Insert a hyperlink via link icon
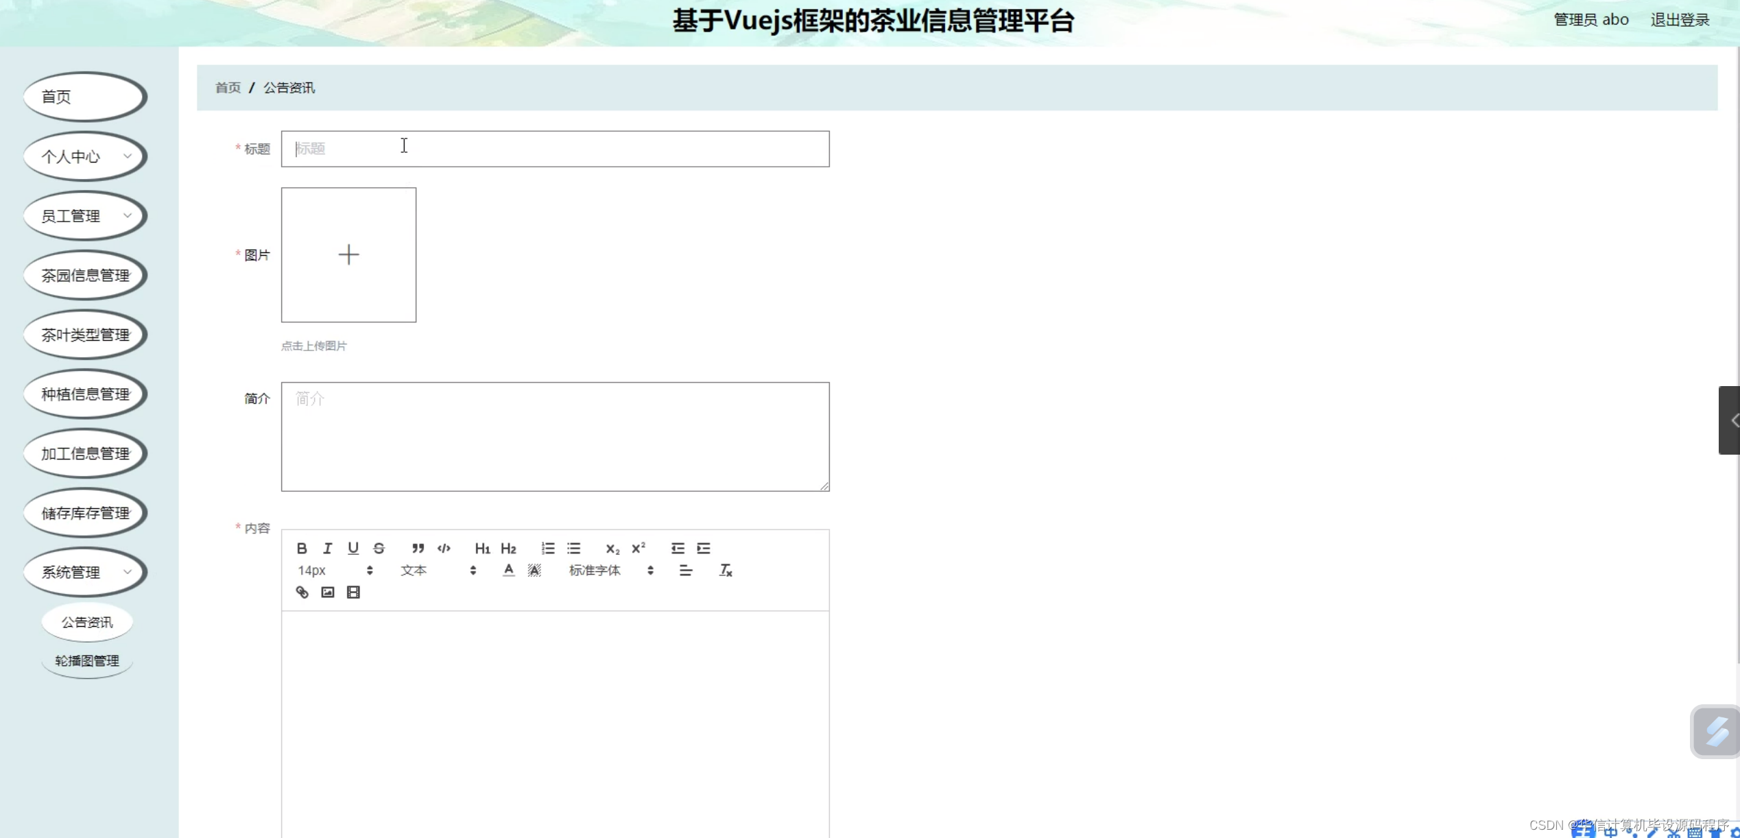 click(302, 592)
